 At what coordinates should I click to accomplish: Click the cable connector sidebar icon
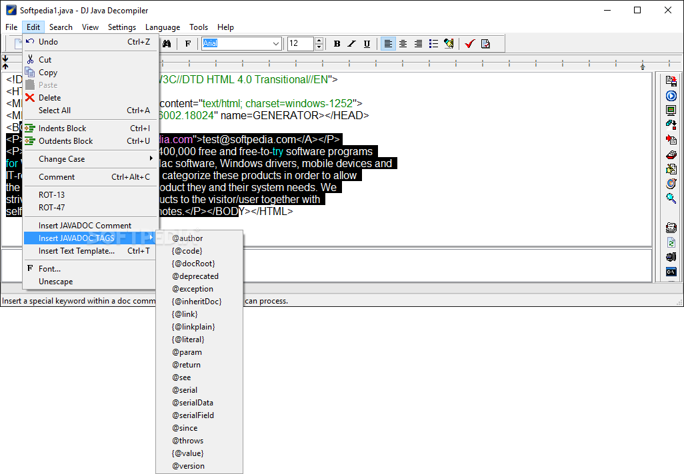click(x=671, y=257)
